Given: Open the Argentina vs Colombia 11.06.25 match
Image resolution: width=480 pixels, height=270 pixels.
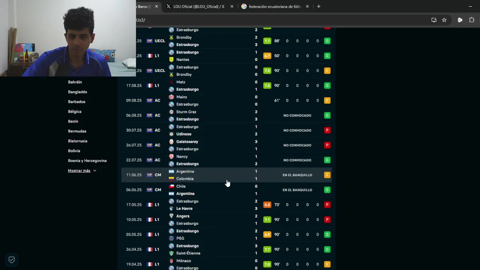Looking at the screenshot, I should pyautogui.click(x=226, y=175).
